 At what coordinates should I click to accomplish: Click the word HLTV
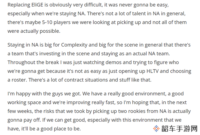click(x=152, y=71)
